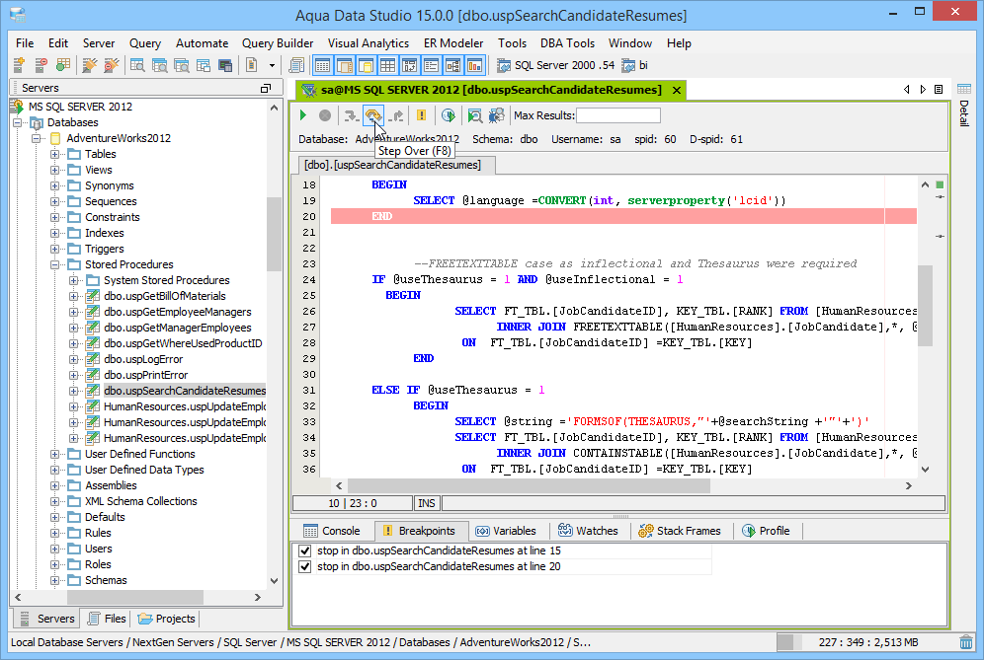Click the disconnect plug toolbar icon
Viewport: 984px width, 660px height.
pos(112,64)
